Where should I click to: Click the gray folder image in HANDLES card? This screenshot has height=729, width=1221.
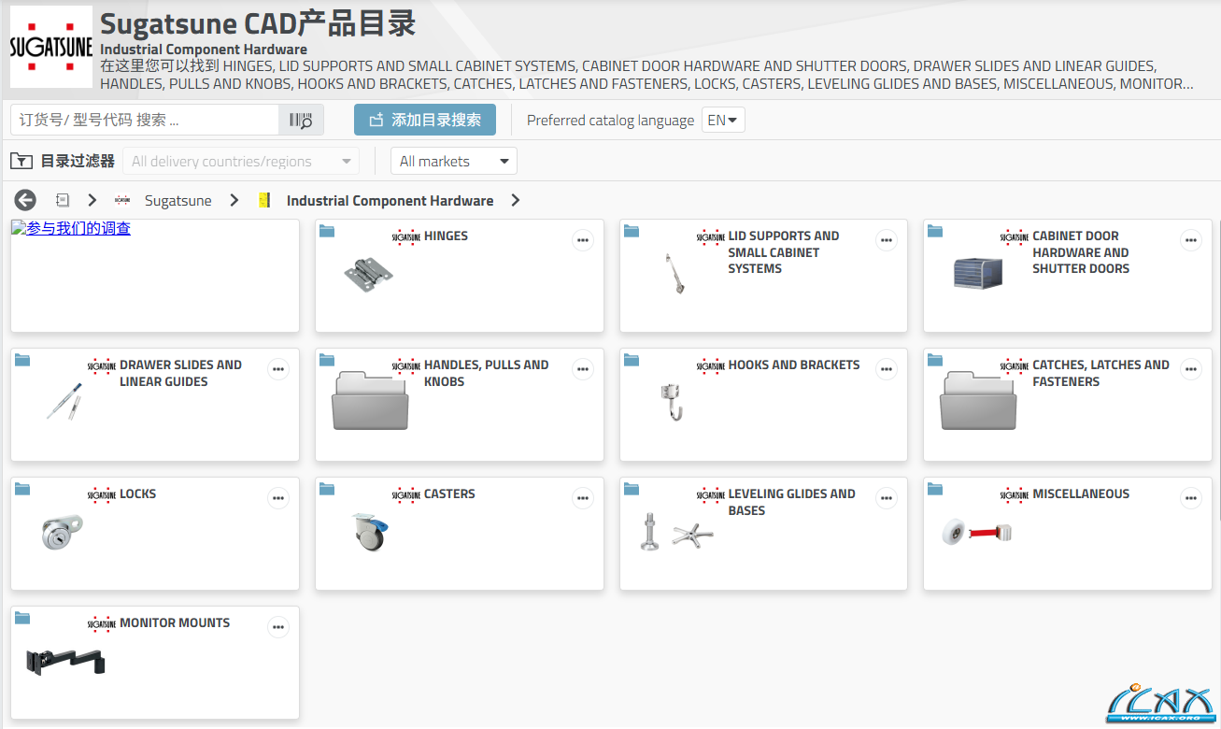pos(371,400)
